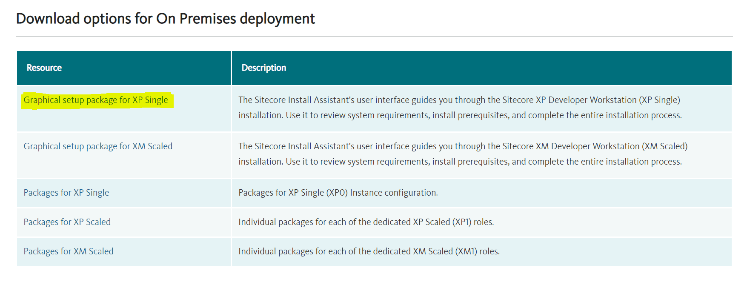Open Graphical setup package for XP Single link

click(96, 100)
